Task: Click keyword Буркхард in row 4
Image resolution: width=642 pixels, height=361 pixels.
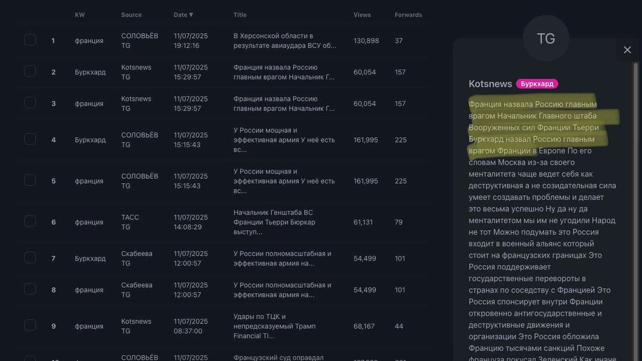Action: tap(90, 140)
